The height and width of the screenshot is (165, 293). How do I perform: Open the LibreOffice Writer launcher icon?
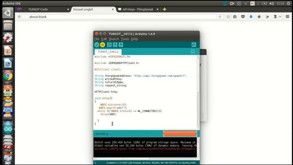(x=8, y=63)
